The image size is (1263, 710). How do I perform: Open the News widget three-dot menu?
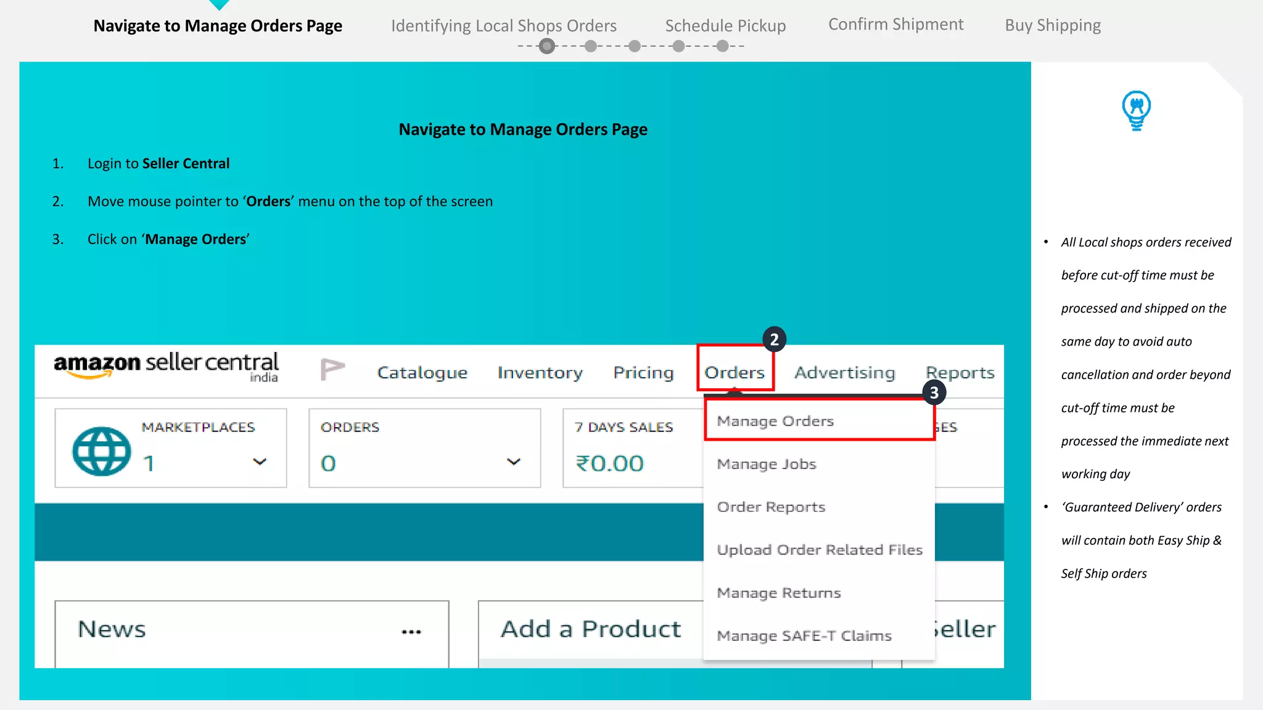pyautogui.click(x=411, y=631)
